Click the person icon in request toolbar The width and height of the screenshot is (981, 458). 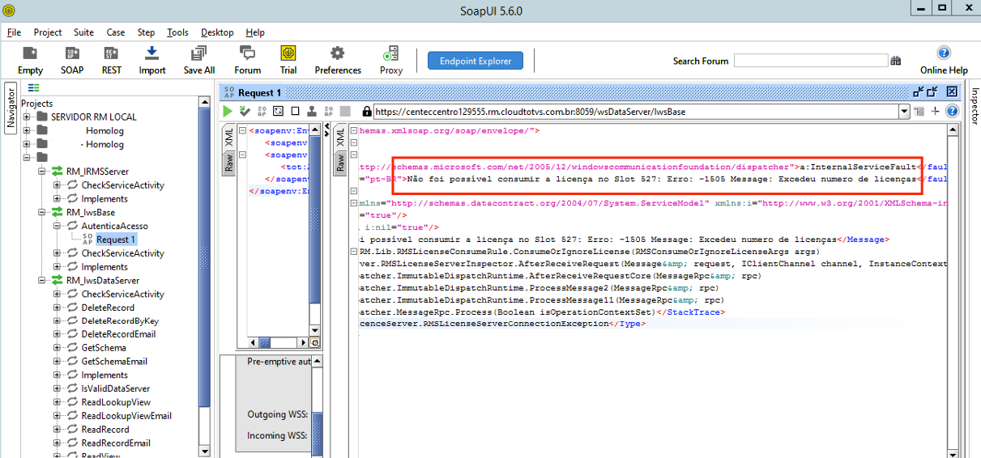click(313, 111)
